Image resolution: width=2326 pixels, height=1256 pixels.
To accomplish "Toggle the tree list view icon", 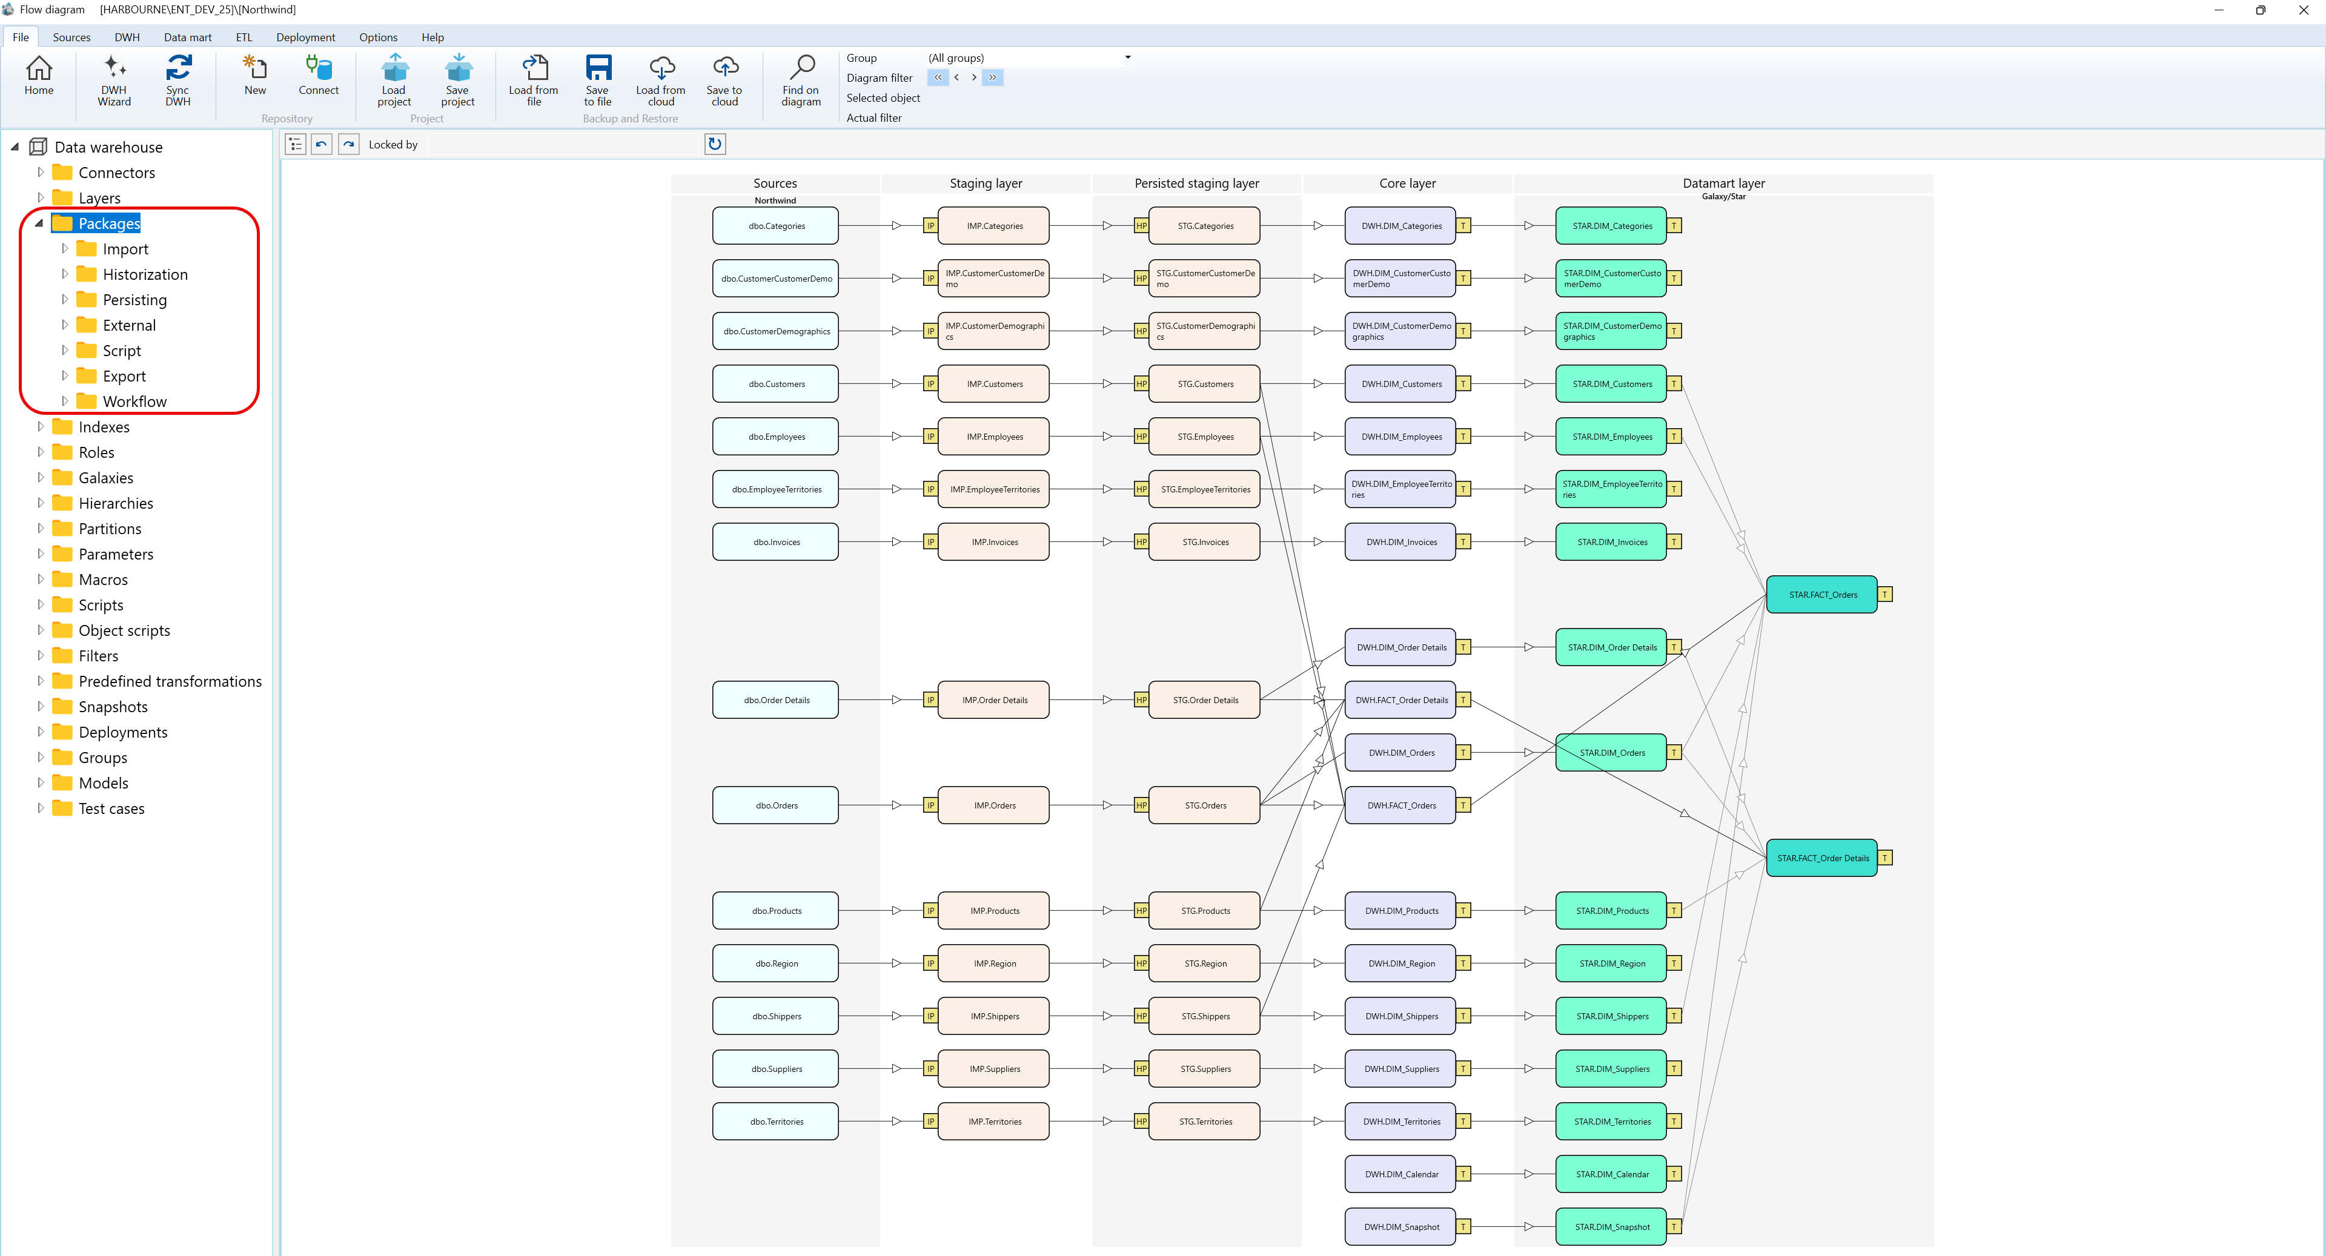I will (x=295, y=144).
